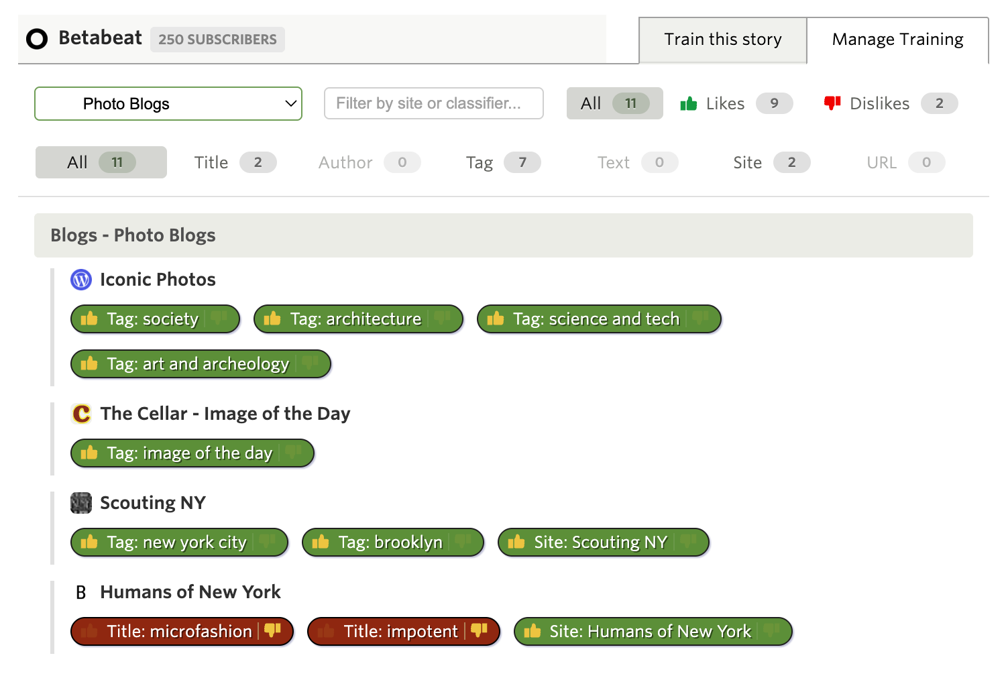
Task: Select the All 11 sentiment filter
Action: [x=614, y=103]
